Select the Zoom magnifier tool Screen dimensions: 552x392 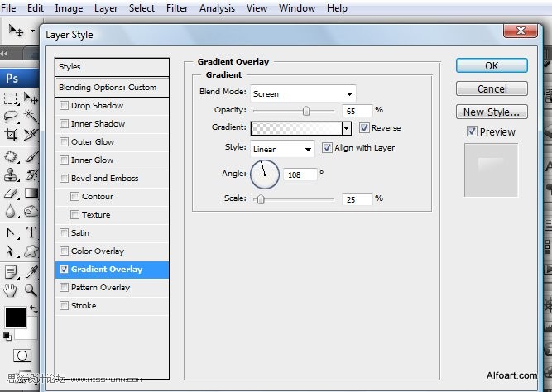31,290
